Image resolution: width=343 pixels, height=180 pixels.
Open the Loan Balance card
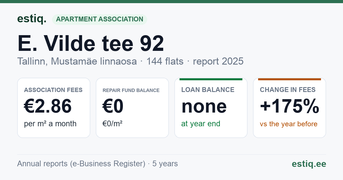(x=211, y=108)
